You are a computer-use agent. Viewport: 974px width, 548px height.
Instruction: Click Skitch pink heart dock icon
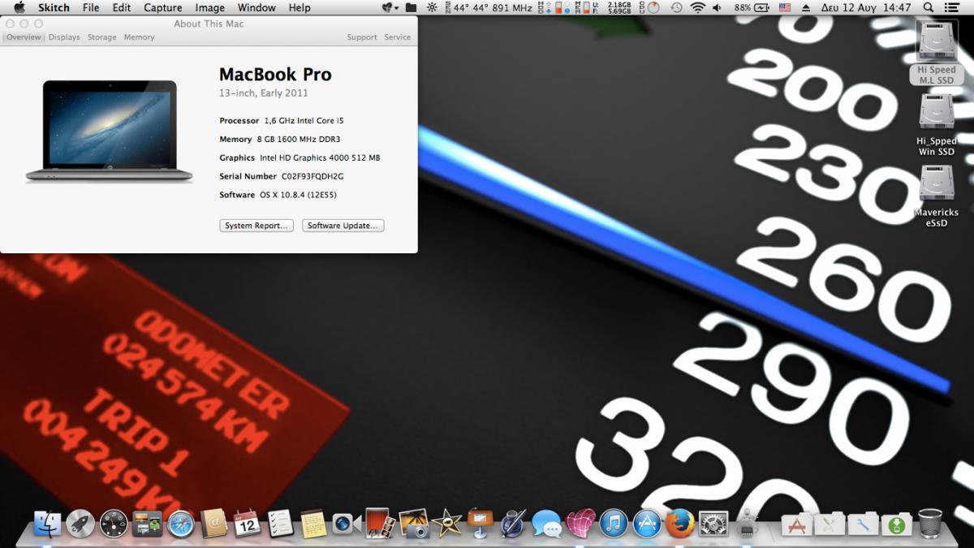pos(580,524)
